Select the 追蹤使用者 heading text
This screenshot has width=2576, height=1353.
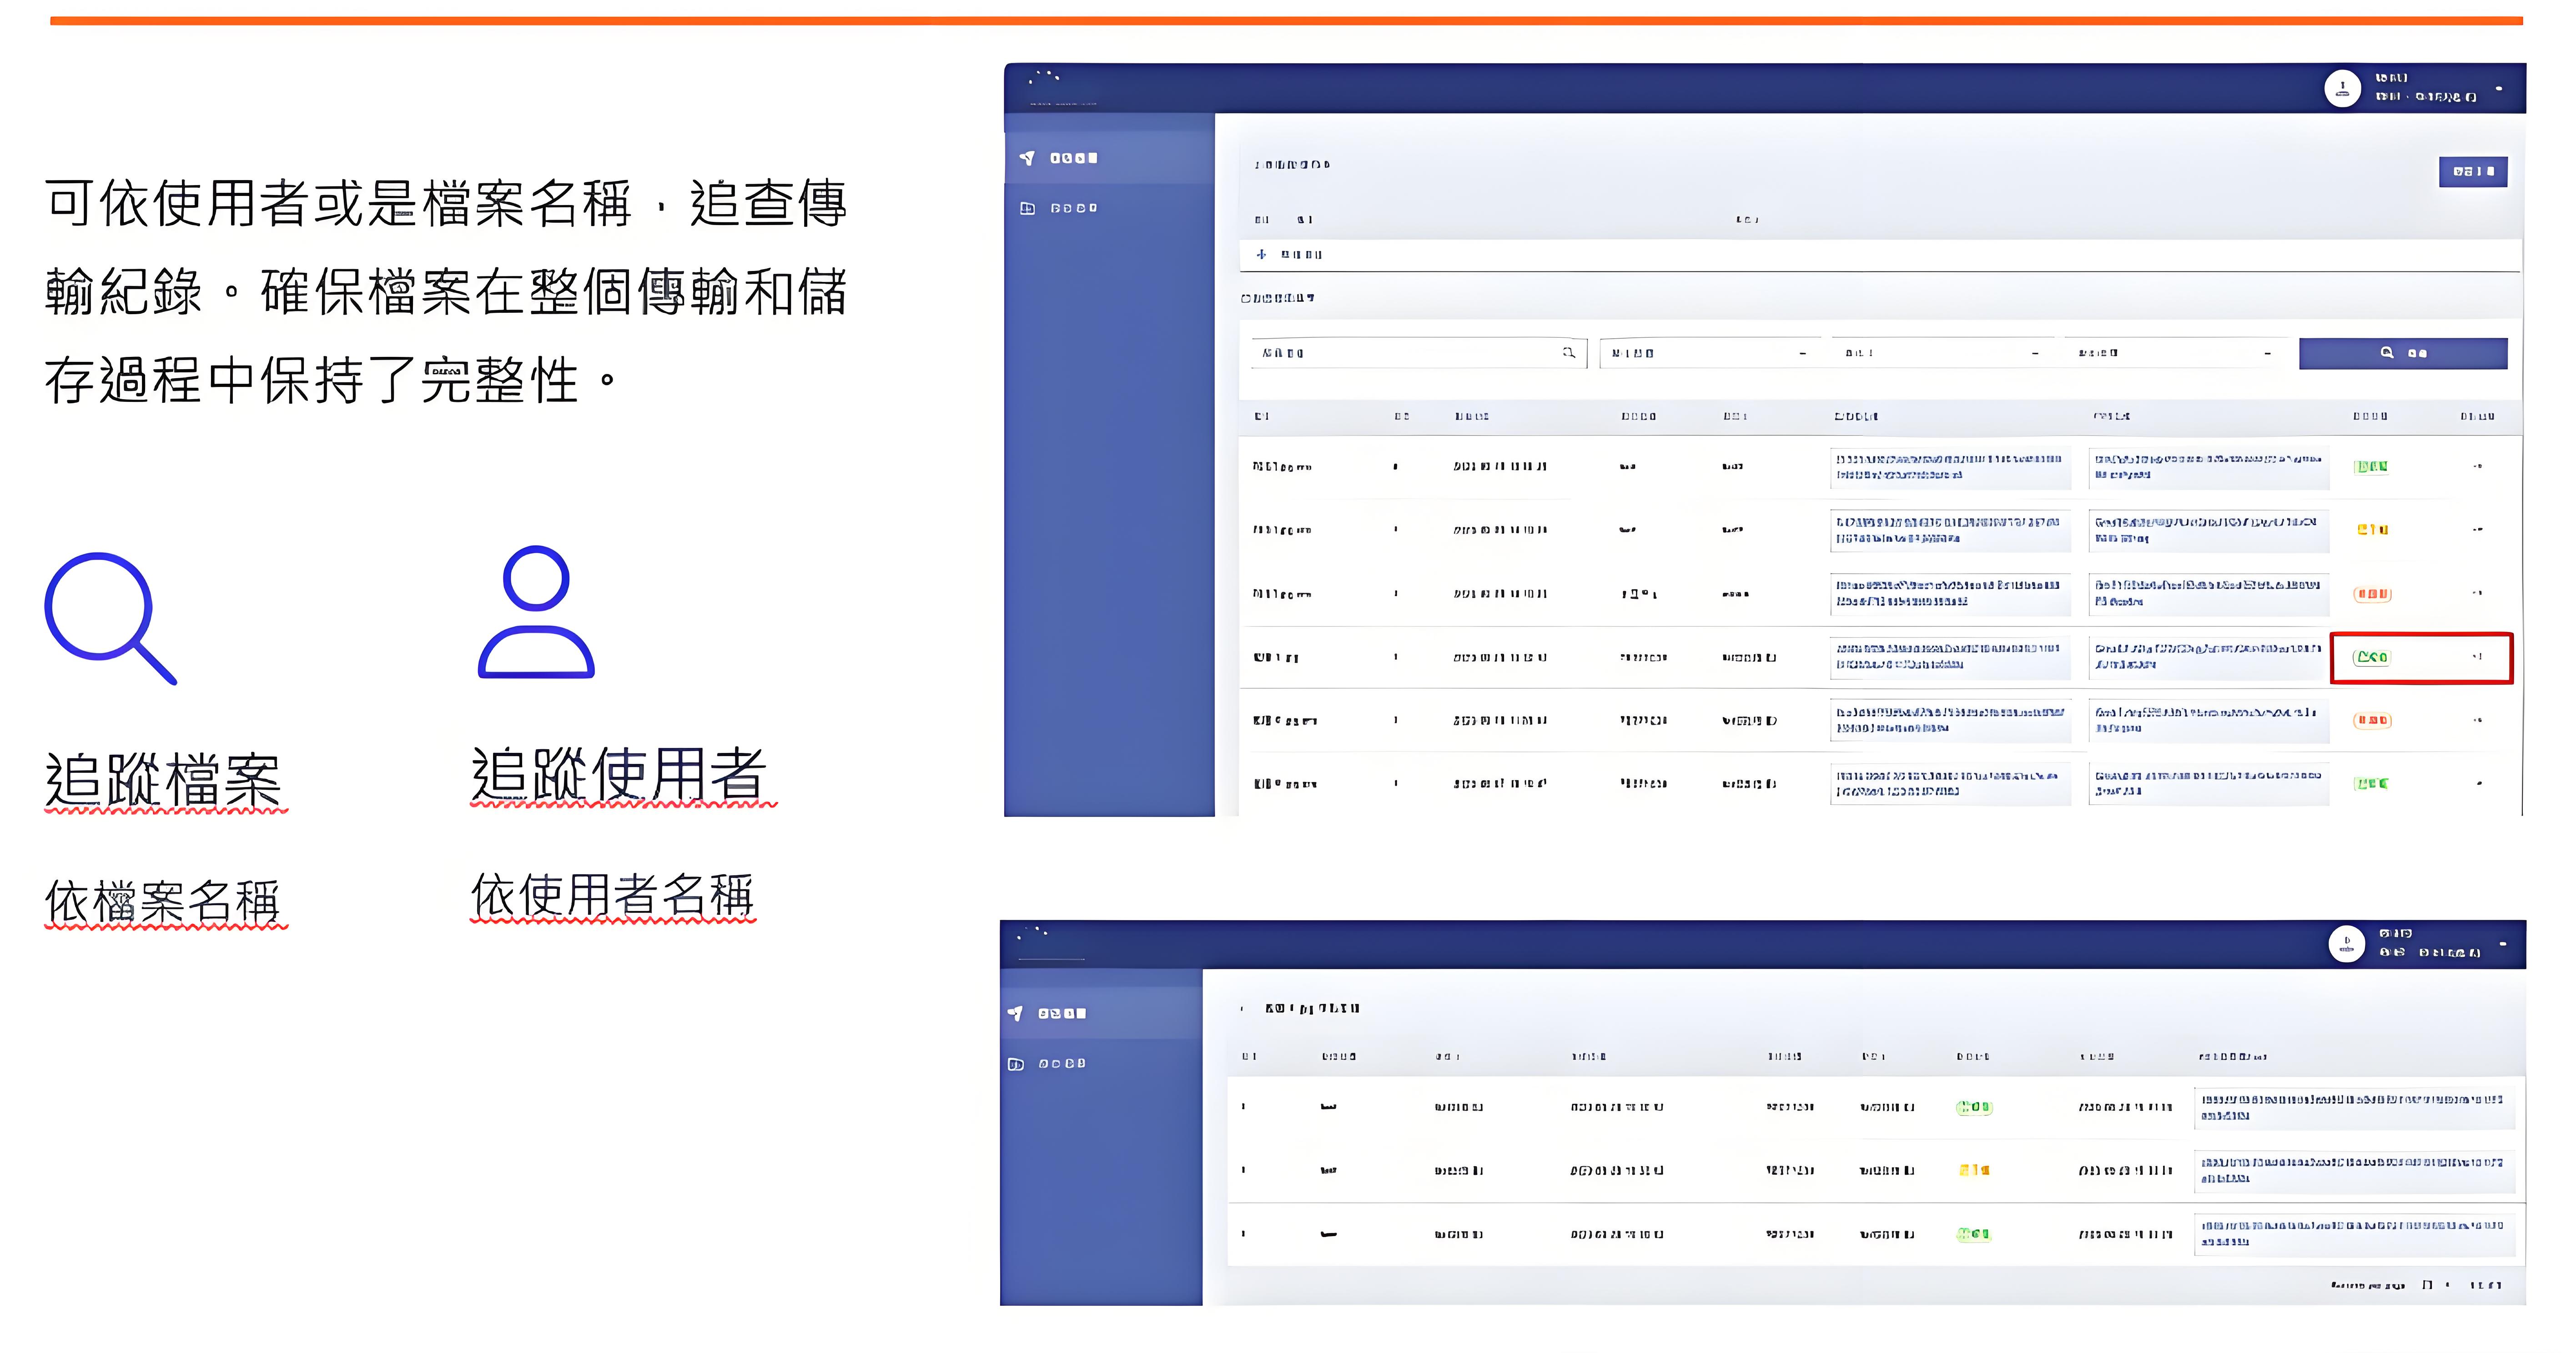click(x=619, y=775)
